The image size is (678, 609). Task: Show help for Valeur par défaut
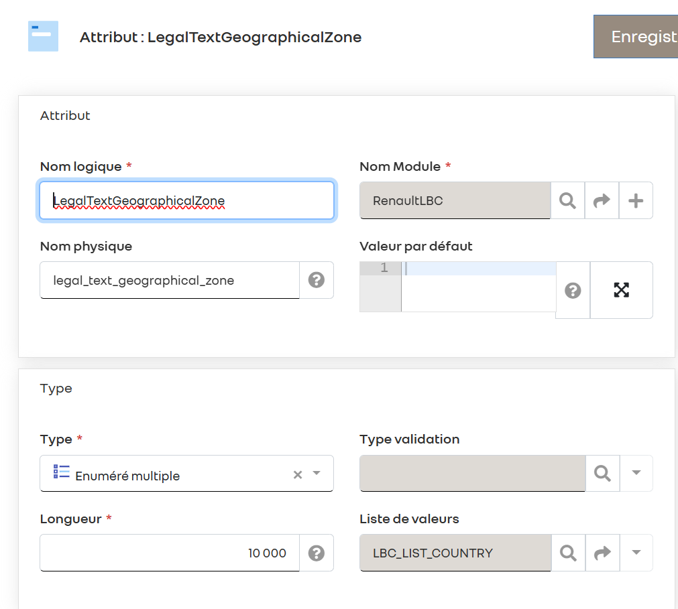click(573, 290)
